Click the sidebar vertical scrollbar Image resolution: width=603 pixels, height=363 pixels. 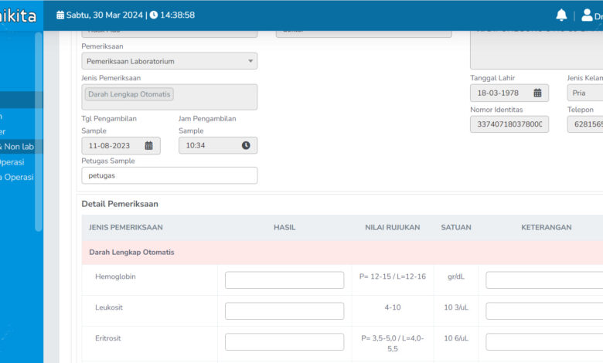(39, 132)
